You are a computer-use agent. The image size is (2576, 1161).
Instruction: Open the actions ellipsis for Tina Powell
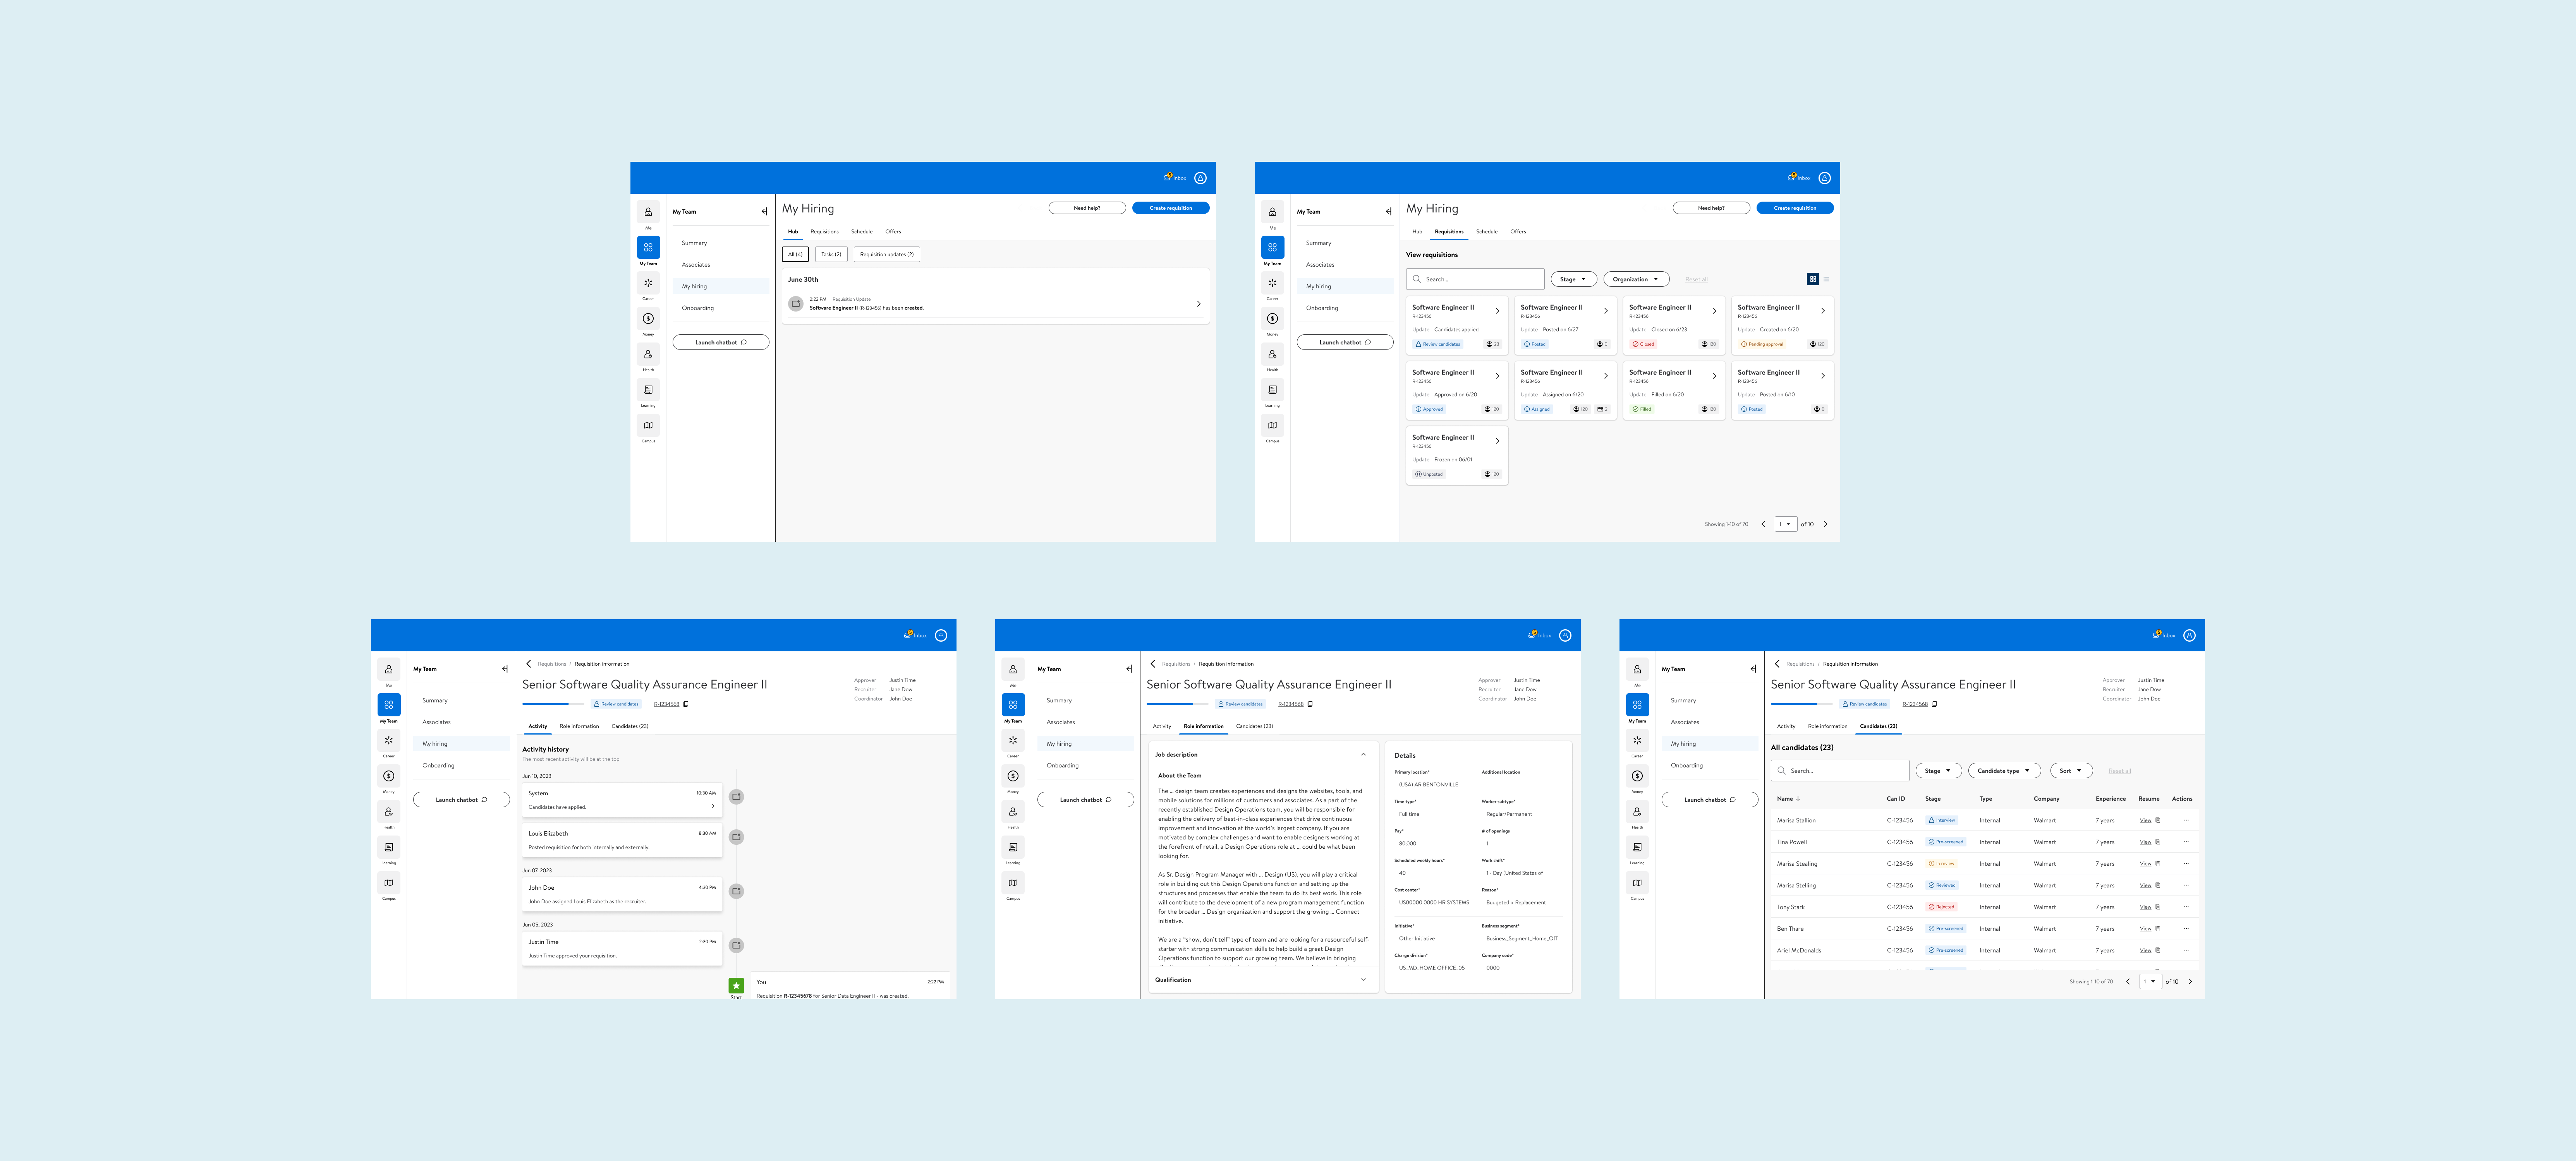pos(2186,842)
